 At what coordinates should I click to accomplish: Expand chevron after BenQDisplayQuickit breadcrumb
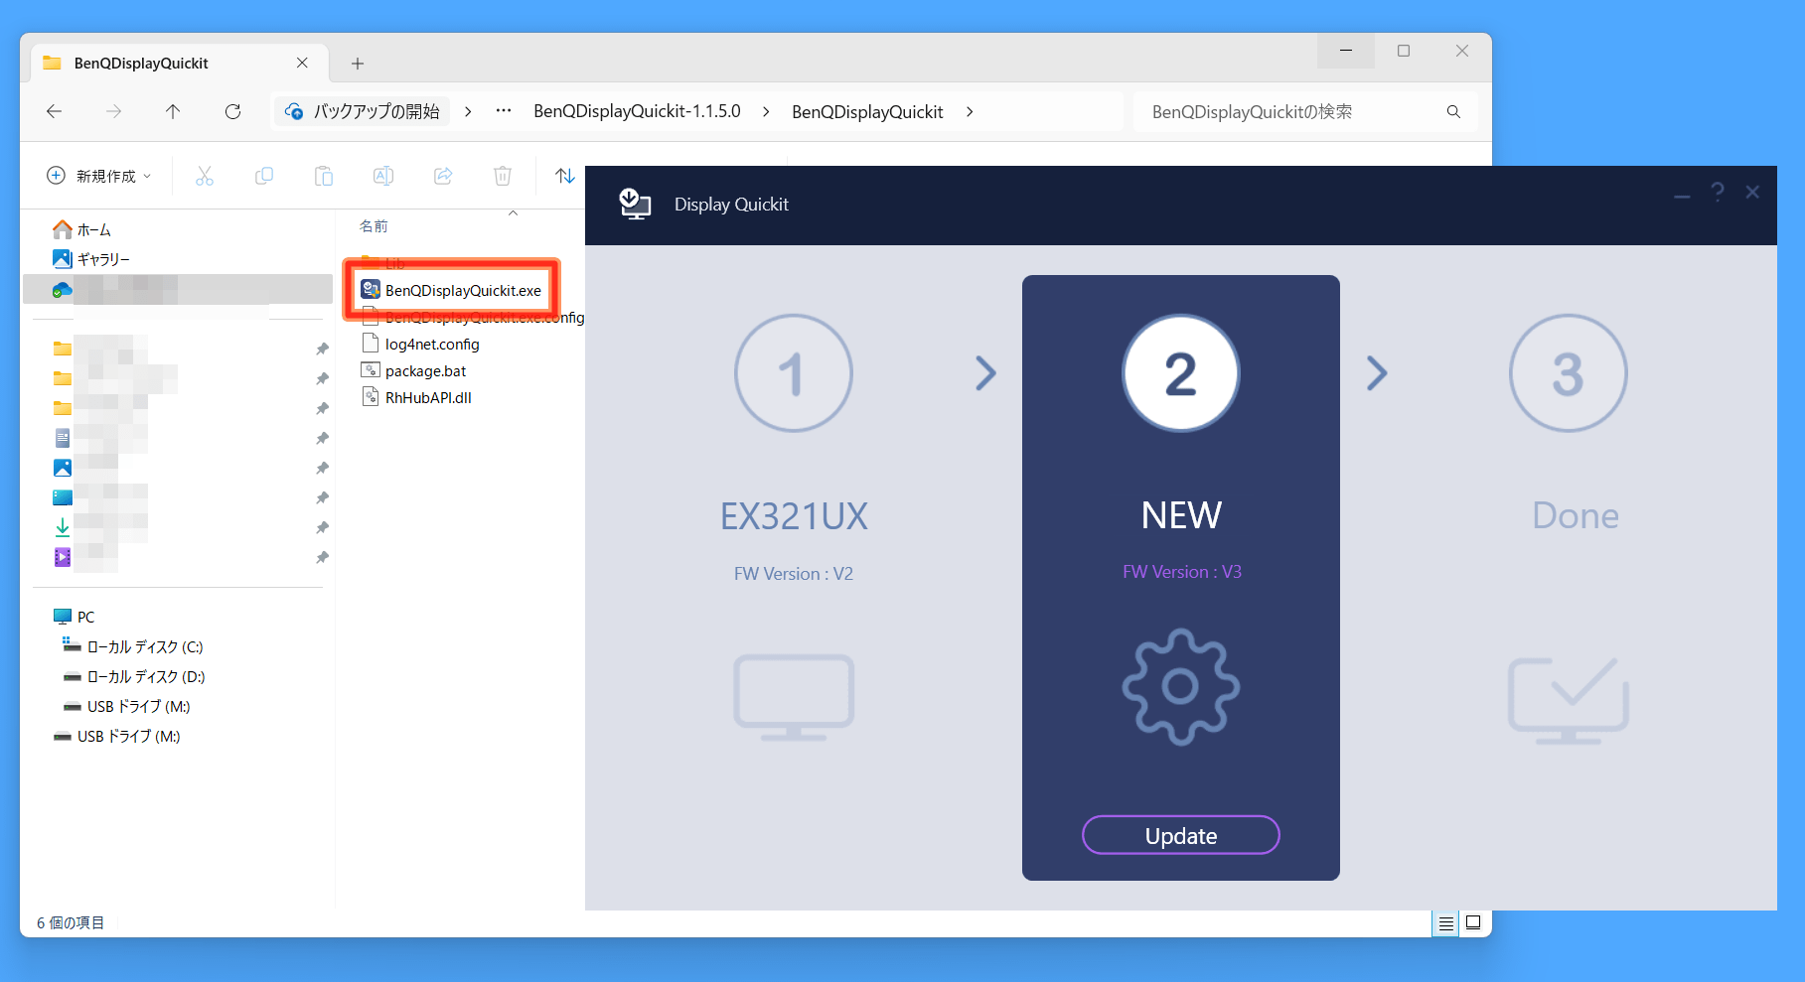(970, 111)
